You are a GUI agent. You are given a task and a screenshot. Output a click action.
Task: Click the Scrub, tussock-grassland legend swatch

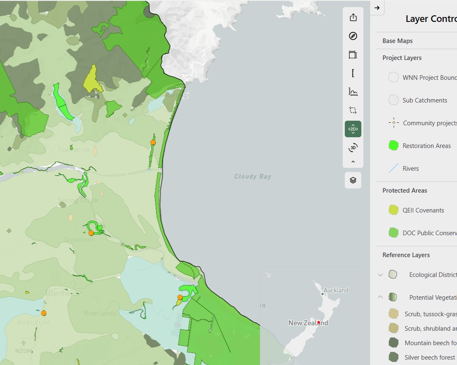(x=394, y=314)
